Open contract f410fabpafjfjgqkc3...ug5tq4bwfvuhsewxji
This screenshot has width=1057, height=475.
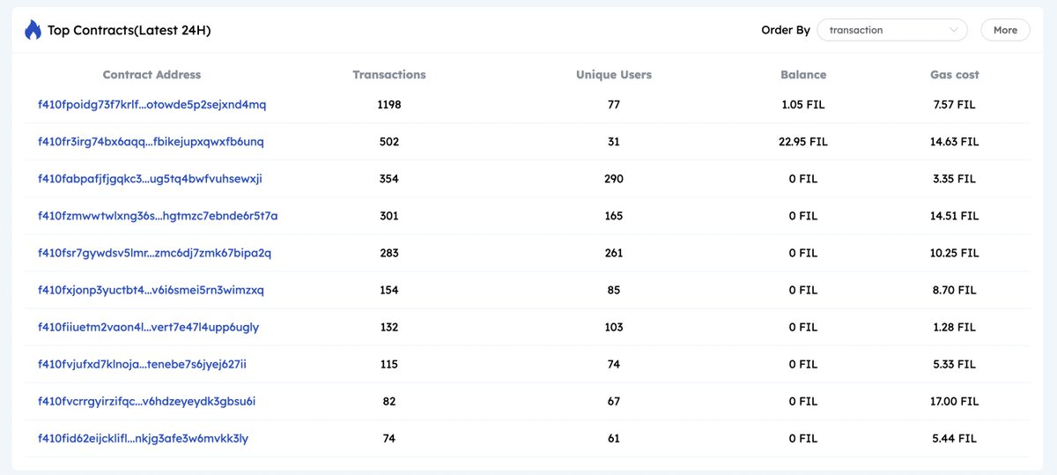pyautogui.click(x=150, y=178)
